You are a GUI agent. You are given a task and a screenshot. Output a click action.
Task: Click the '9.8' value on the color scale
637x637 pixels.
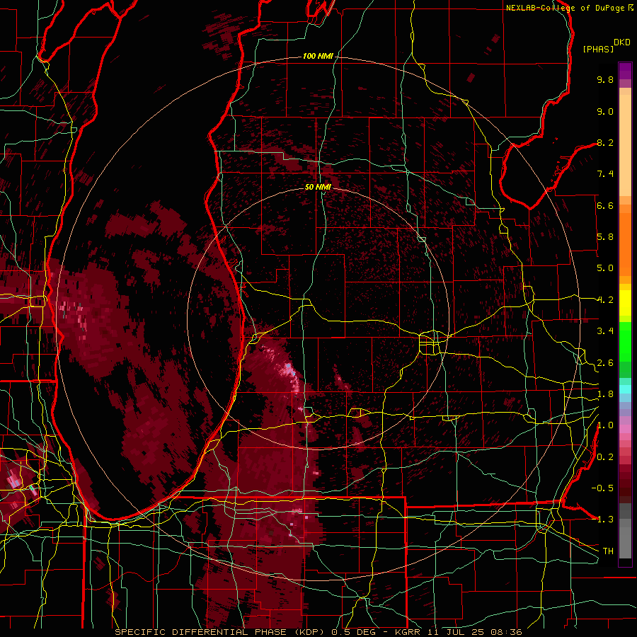click(x=605, y=79)
